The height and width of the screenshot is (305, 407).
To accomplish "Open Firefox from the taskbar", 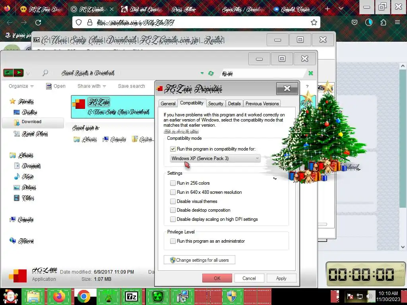I will (59, 296).
